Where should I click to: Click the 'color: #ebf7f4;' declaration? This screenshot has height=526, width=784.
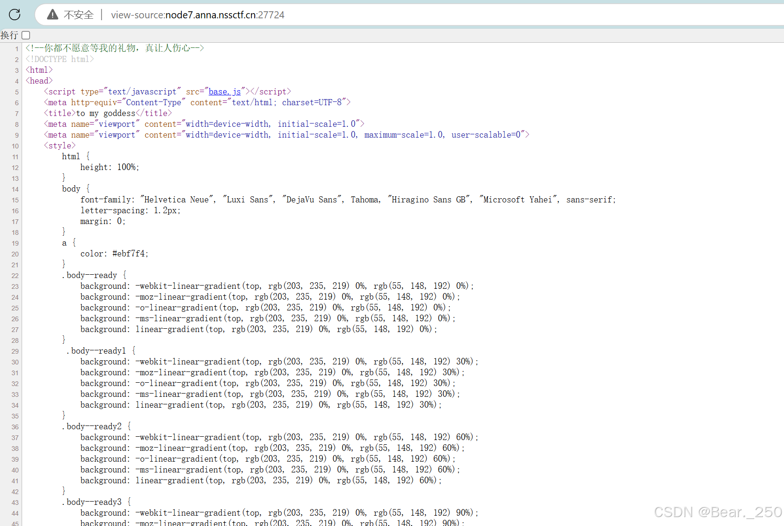pyautogui.click(x=114, y=254)
